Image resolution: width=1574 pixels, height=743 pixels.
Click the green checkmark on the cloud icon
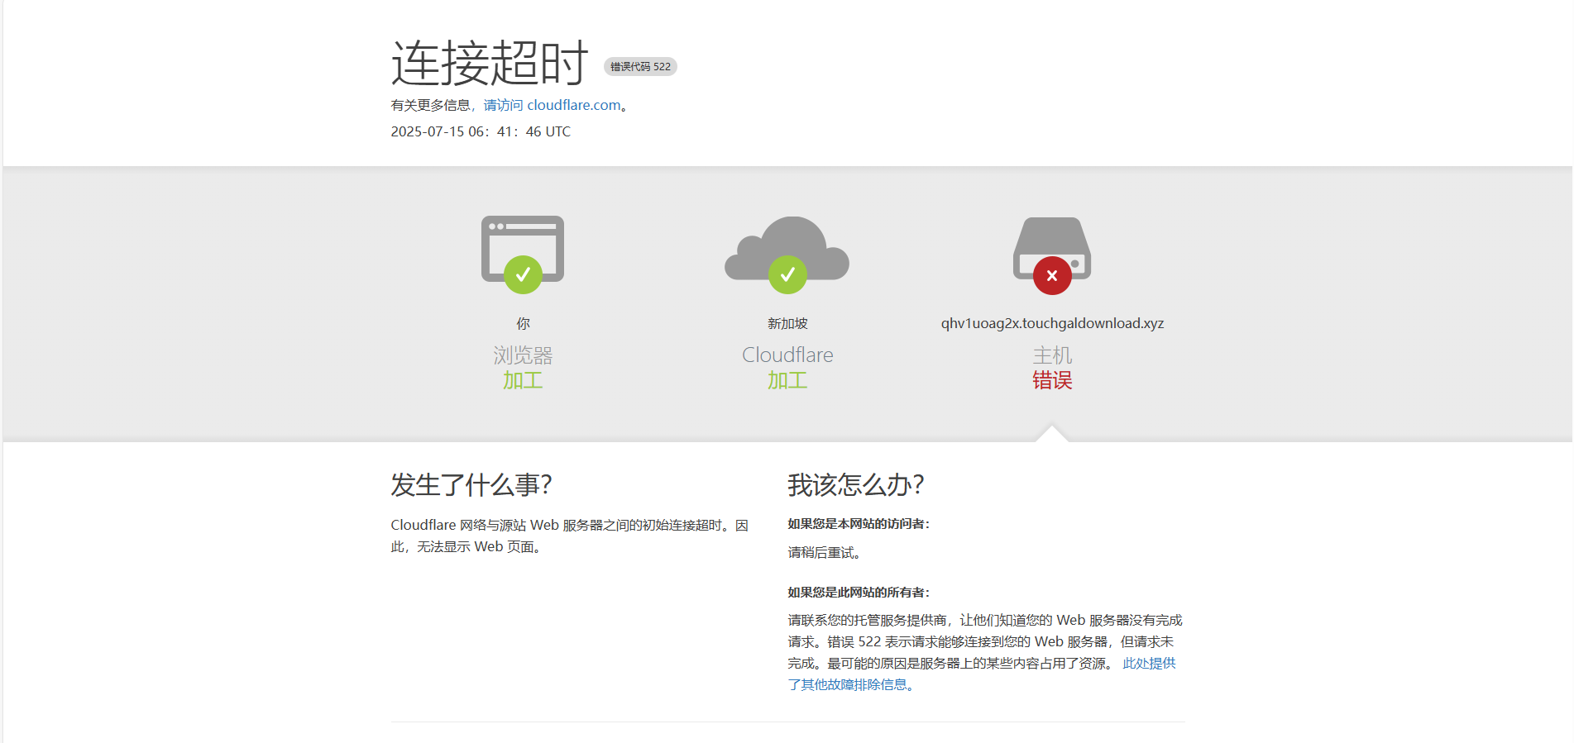(787, 274)
